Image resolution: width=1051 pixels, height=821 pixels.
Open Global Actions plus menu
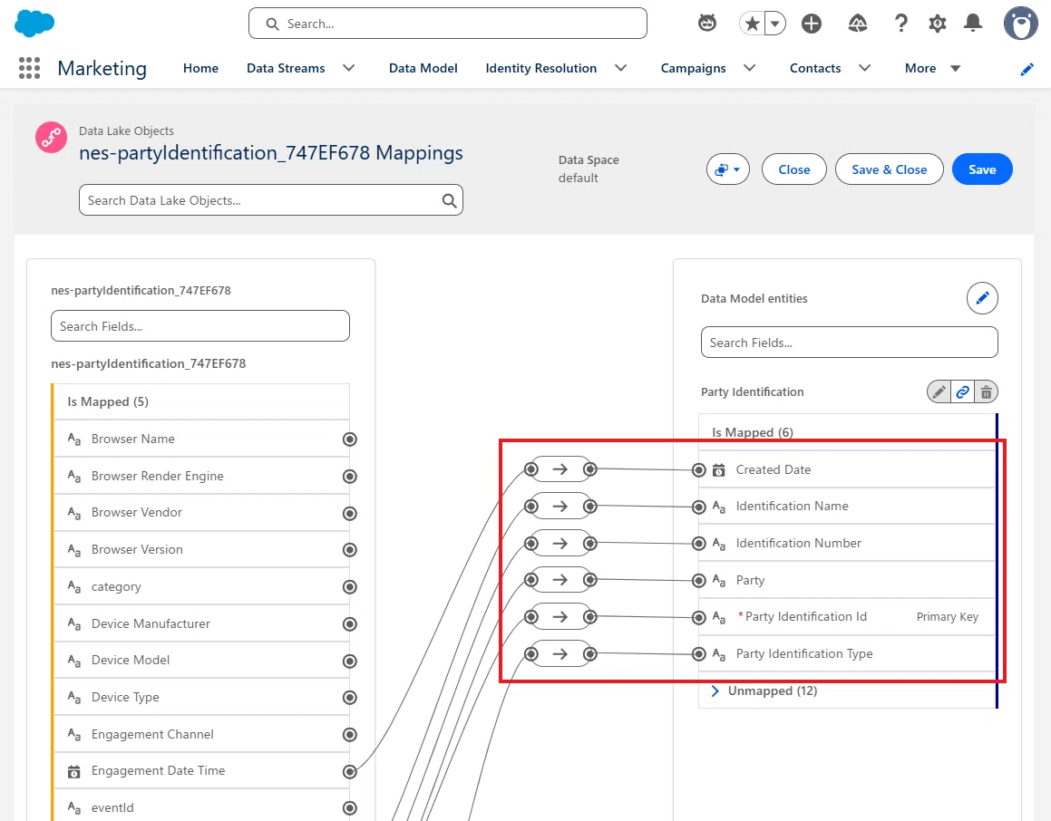click(811, 24)
